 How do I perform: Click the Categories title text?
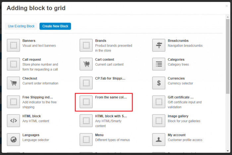176,59
